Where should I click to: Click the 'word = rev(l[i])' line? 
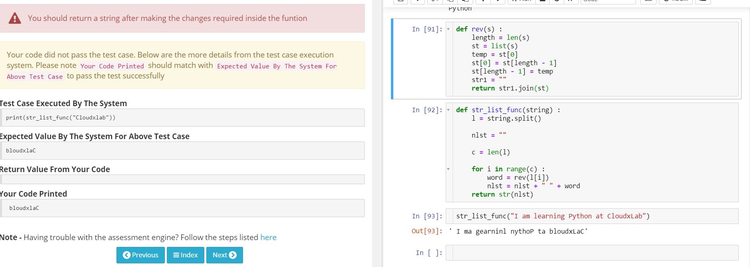coord(518,177)
